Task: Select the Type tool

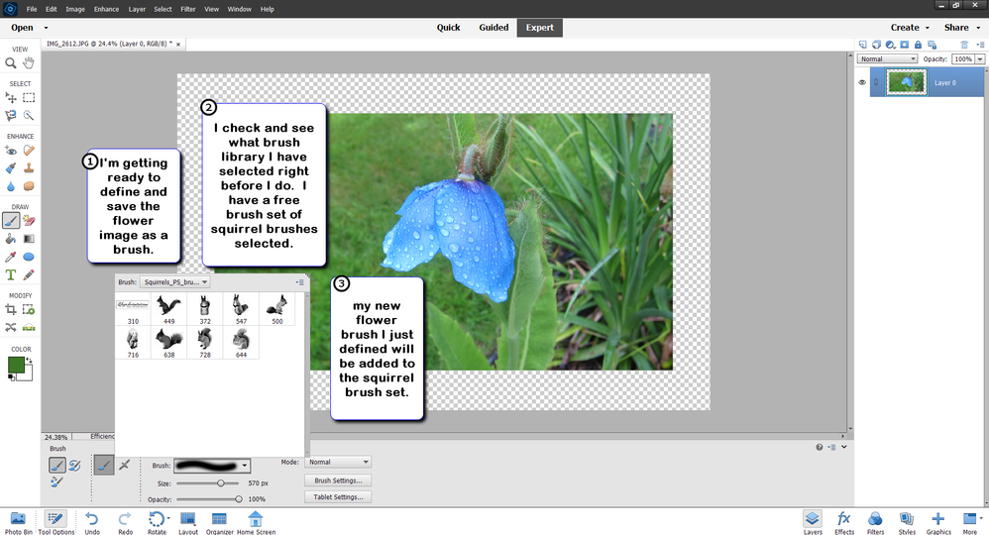Action: pos(11,275)
